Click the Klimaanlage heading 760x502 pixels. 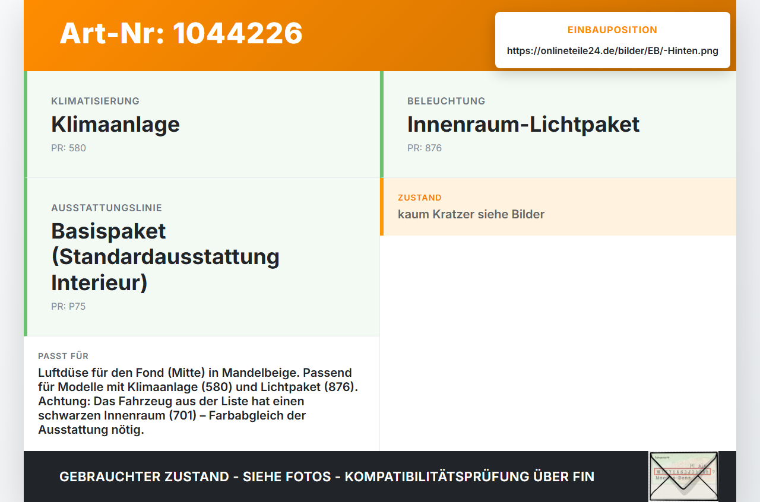tap(115, 125)
